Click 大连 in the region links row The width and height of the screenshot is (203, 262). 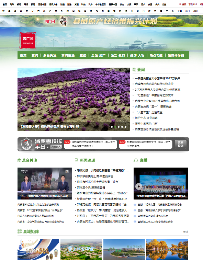(180, 11)
